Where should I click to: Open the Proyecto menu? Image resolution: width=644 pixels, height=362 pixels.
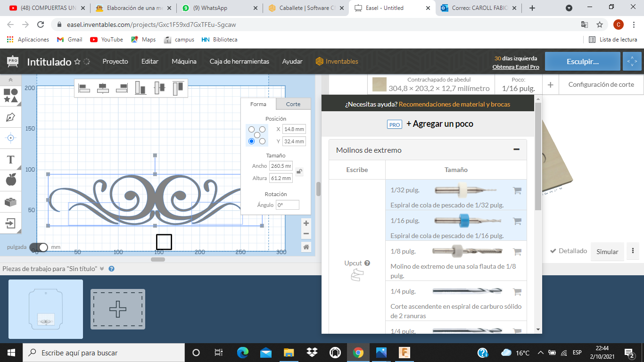coord(116,61)
